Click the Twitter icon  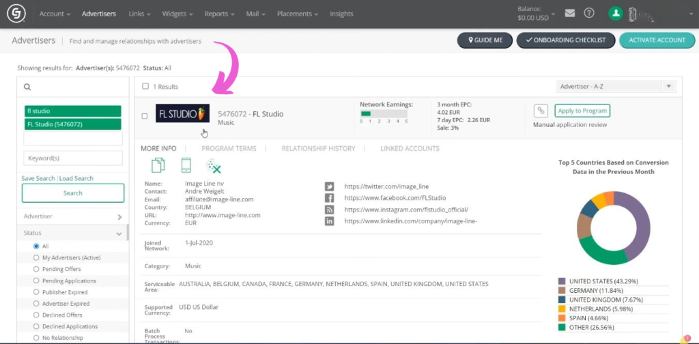coord(330,187)
